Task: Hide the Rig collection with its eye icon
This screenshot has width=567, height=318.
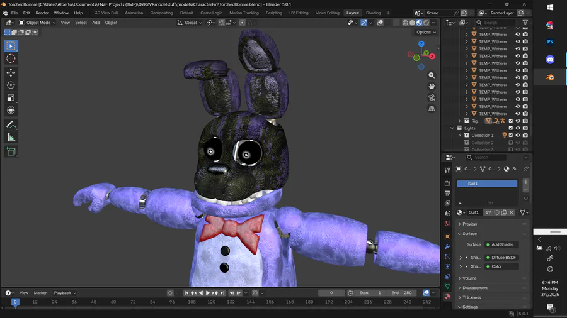Action: pyautogui.click(x=518, y=121)
